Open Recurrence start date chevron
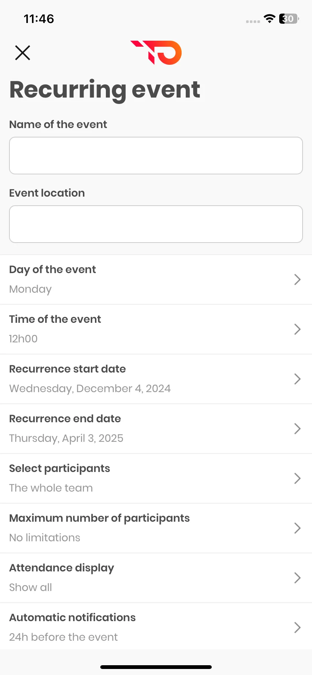Screen dimensions: 312x675 [297, 379]
